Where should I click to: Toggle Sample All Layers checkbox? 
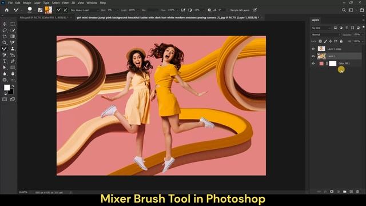[228, 10]
